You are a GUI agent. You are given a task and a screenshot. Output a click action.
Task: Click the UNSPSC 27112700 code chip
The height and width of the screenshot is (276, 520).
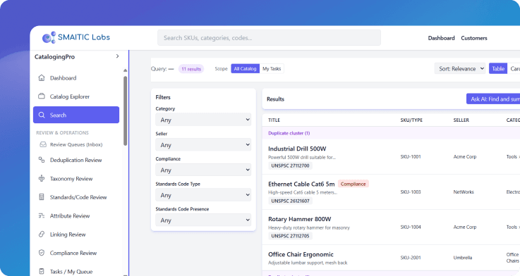click(290, 165)
